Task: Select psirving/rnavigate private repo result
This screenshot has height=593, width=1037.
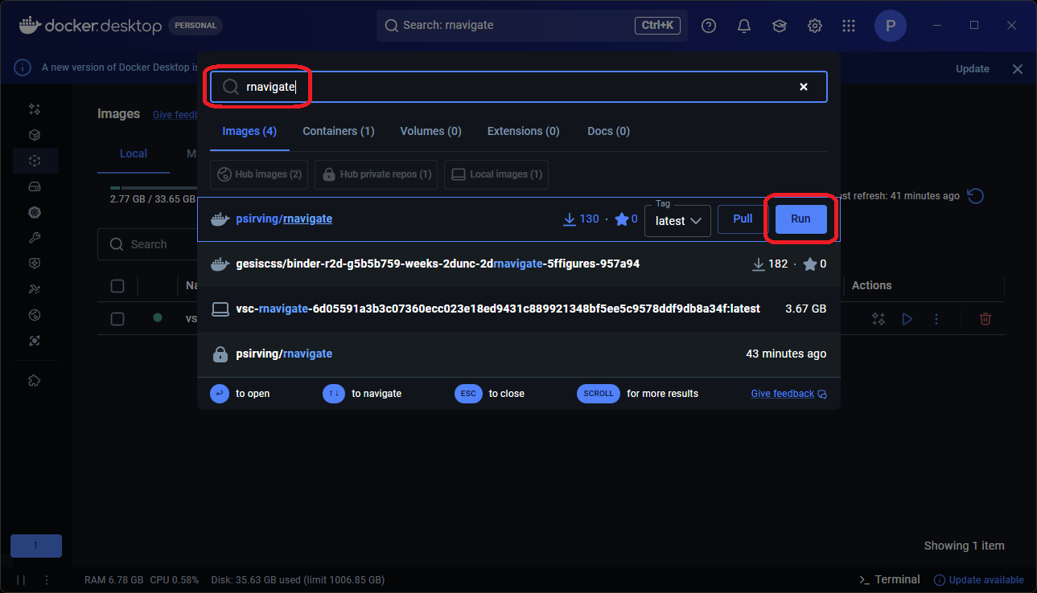Action: (519, 354)
